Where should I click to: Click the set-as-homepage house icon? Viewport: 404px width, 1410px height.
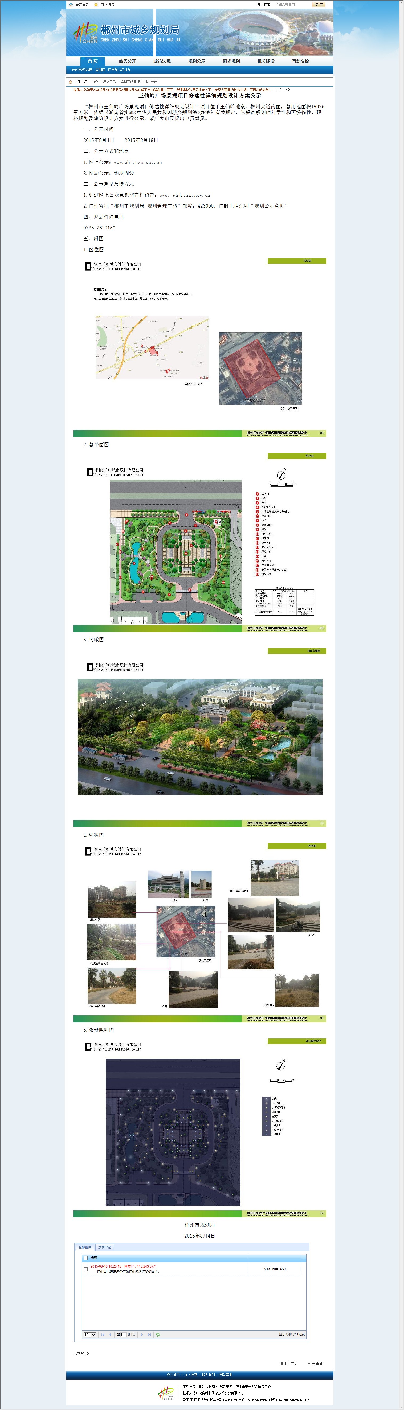(x=71, y=4)
